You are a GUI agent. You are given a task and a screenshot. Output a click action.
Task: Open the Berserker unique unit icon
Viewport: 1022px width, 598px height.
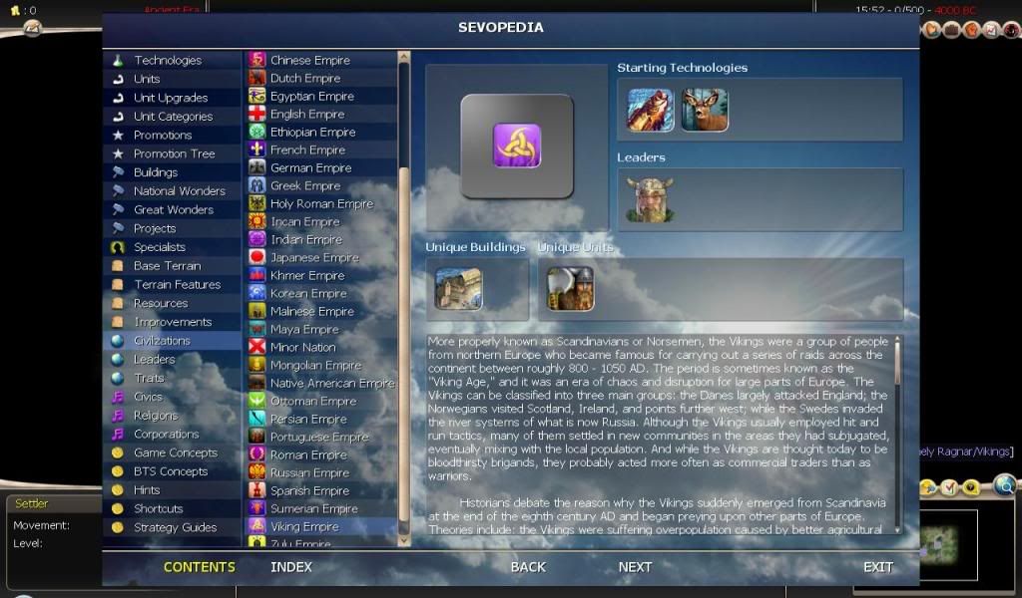coord(570,289)
